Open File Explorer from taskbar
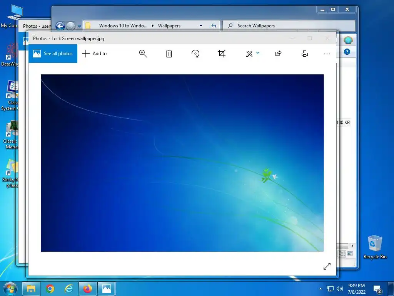The image size is (394, 296). pyautogui.click(x=31, y=289)
